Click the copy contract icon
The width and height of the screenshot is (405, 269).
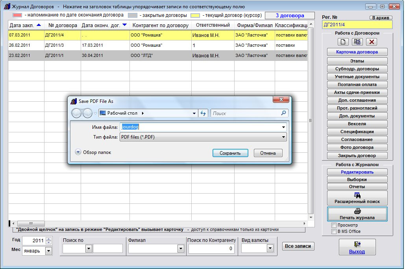pyautogui.click(x=357, y=42)
